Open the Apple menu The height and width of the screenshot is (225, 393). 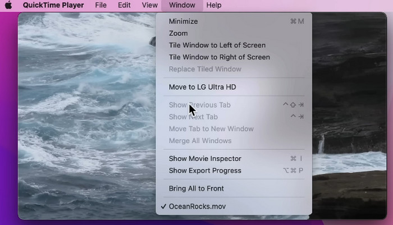coord(8,5)
